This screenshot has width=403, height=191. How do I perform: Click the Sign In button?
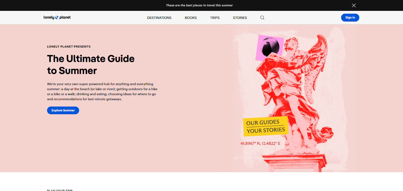point(350,18)
